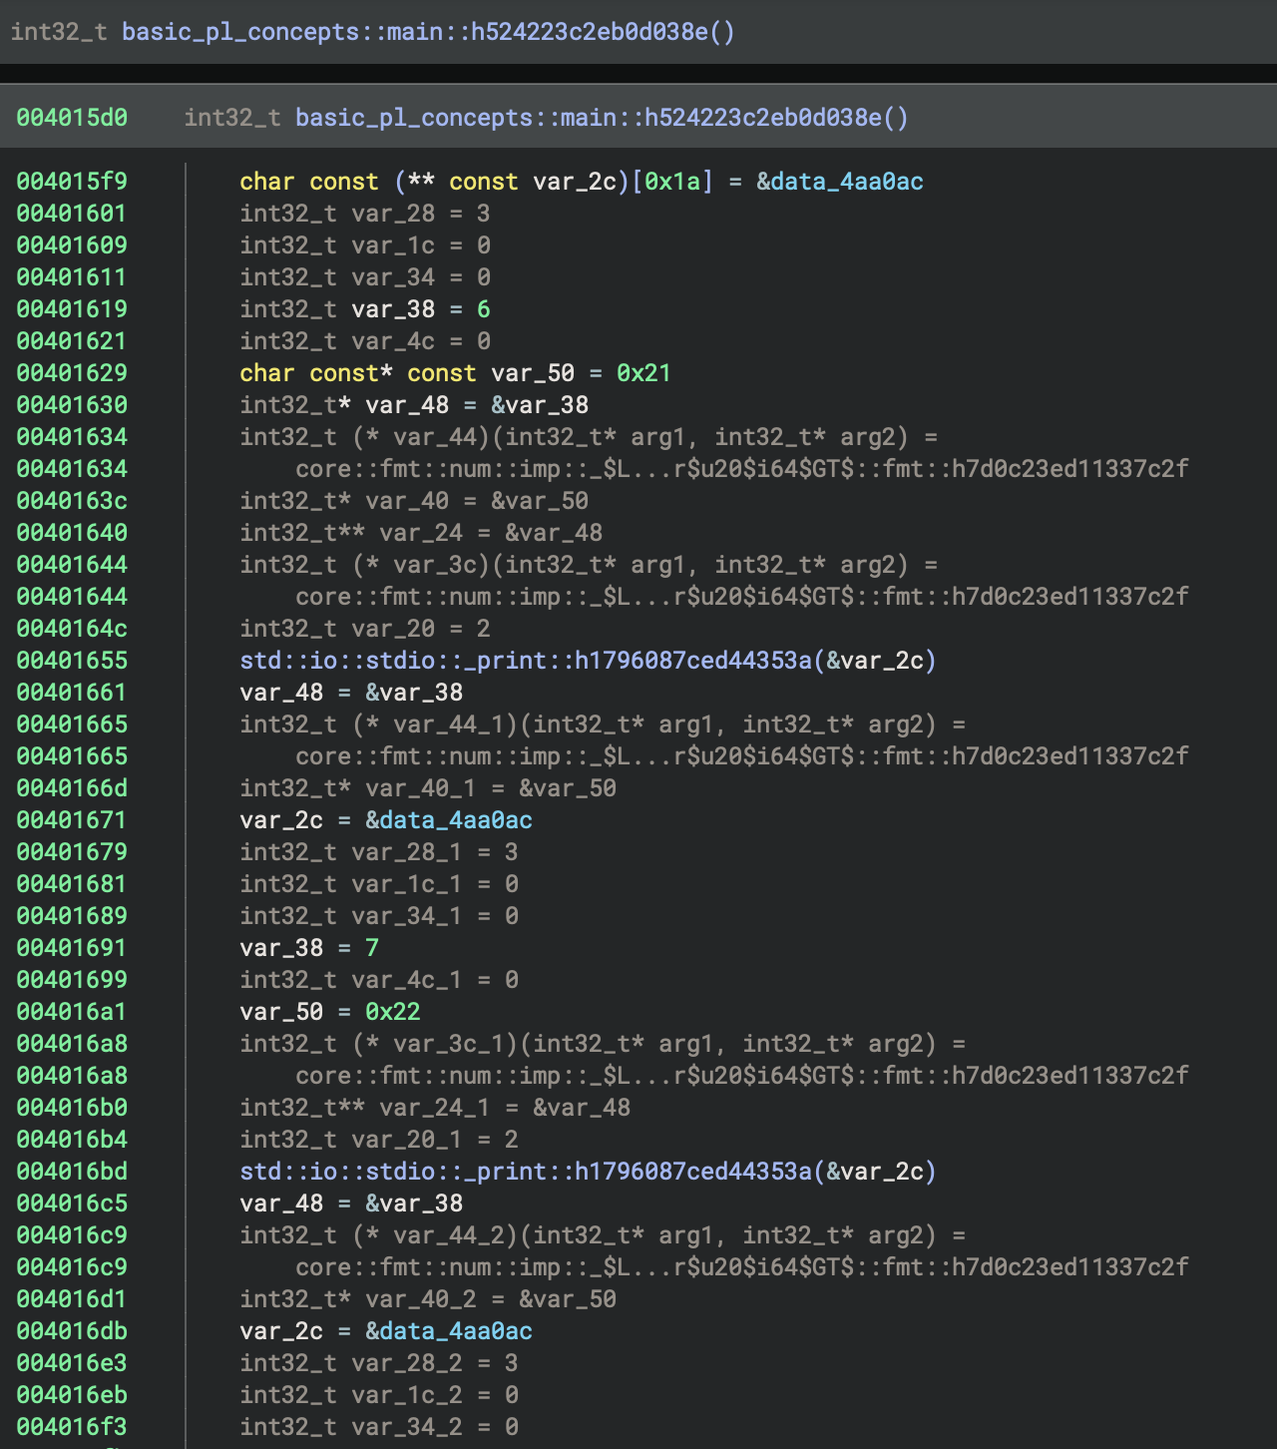This screenshot has width=1277, height=1449.
Task: Select address 00401601 in the gutter
Action: coord(72,214)
